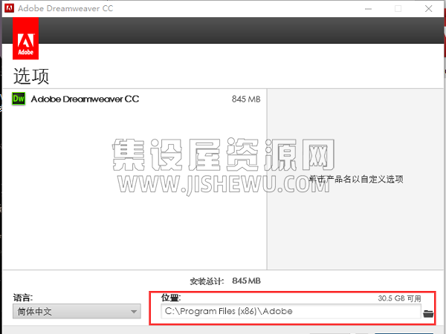This screenshot has width=446, height=334.
Task: Minimize the Adobe Dreamweaver CC installer window
Action: point(369,9)
